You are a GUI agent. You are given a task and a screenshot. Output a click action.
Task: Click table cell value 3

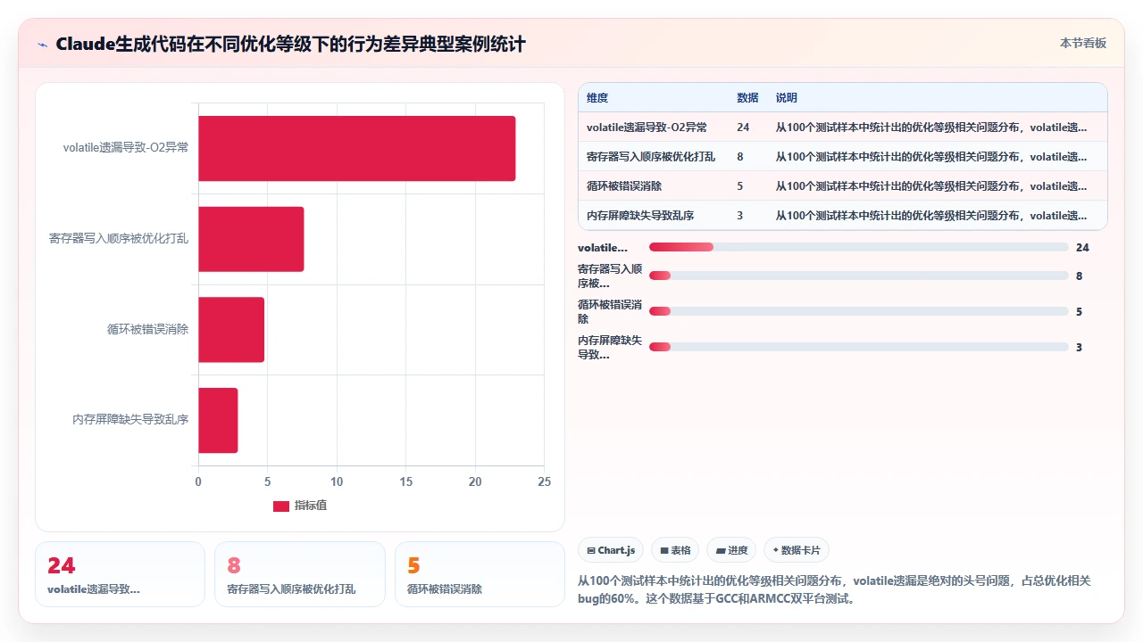740,216
